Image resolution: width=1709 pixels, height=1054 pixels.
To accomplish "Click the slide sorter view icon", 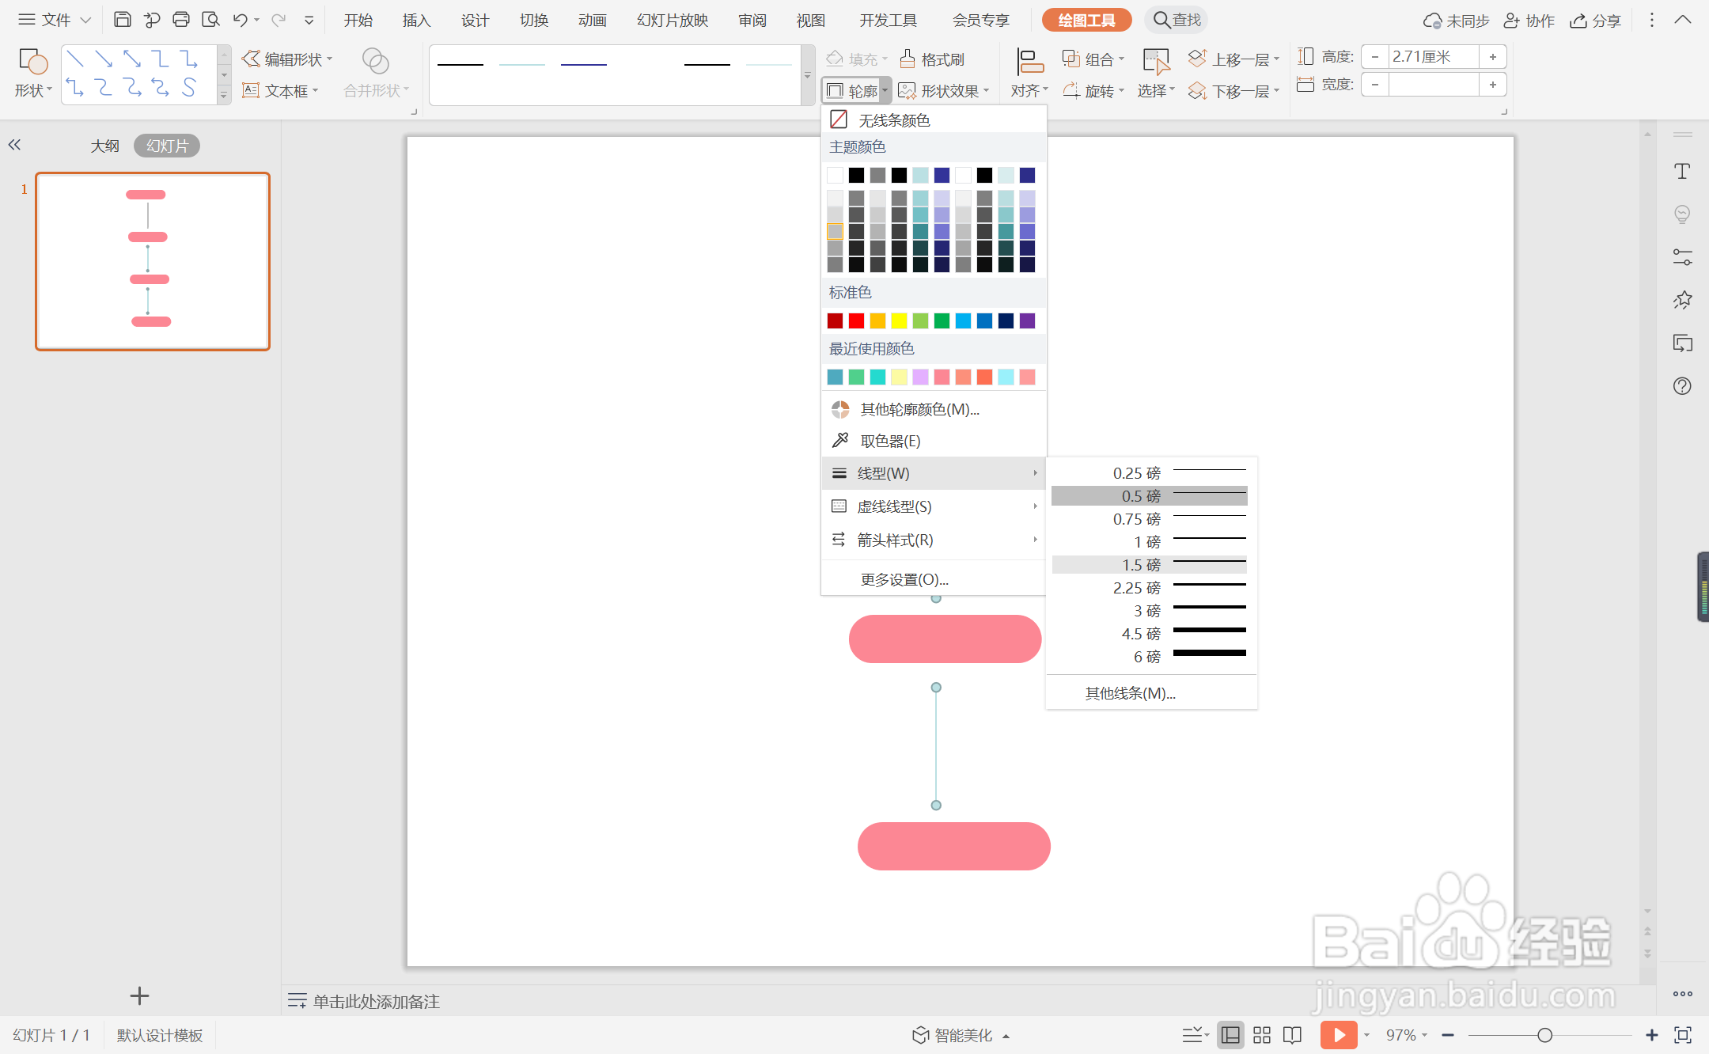I will coord(1262,1035).
